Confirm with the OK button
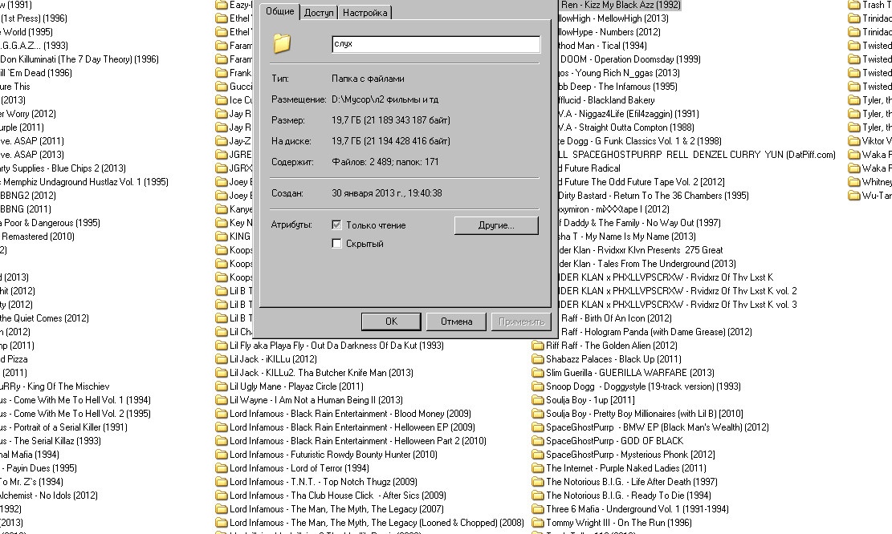The height and width of the screenshot is (534, 892). [391, 322]
